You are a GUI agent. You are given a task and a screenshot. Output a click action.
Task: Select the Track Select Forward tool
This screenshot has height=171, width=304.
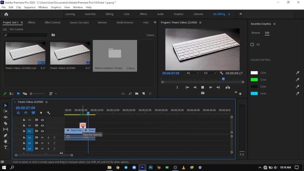tap(6, 111)
